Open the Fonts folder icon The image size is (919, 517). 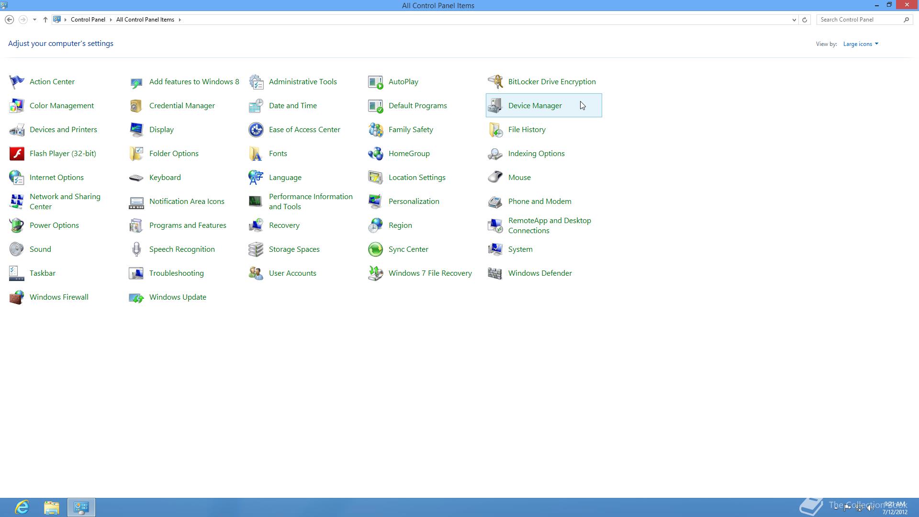[256, 154]
